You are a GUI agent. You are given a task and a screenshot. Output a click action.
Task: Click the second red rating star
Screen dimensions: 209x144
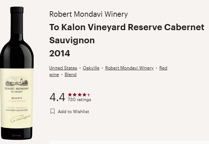[x=75, y=95]
